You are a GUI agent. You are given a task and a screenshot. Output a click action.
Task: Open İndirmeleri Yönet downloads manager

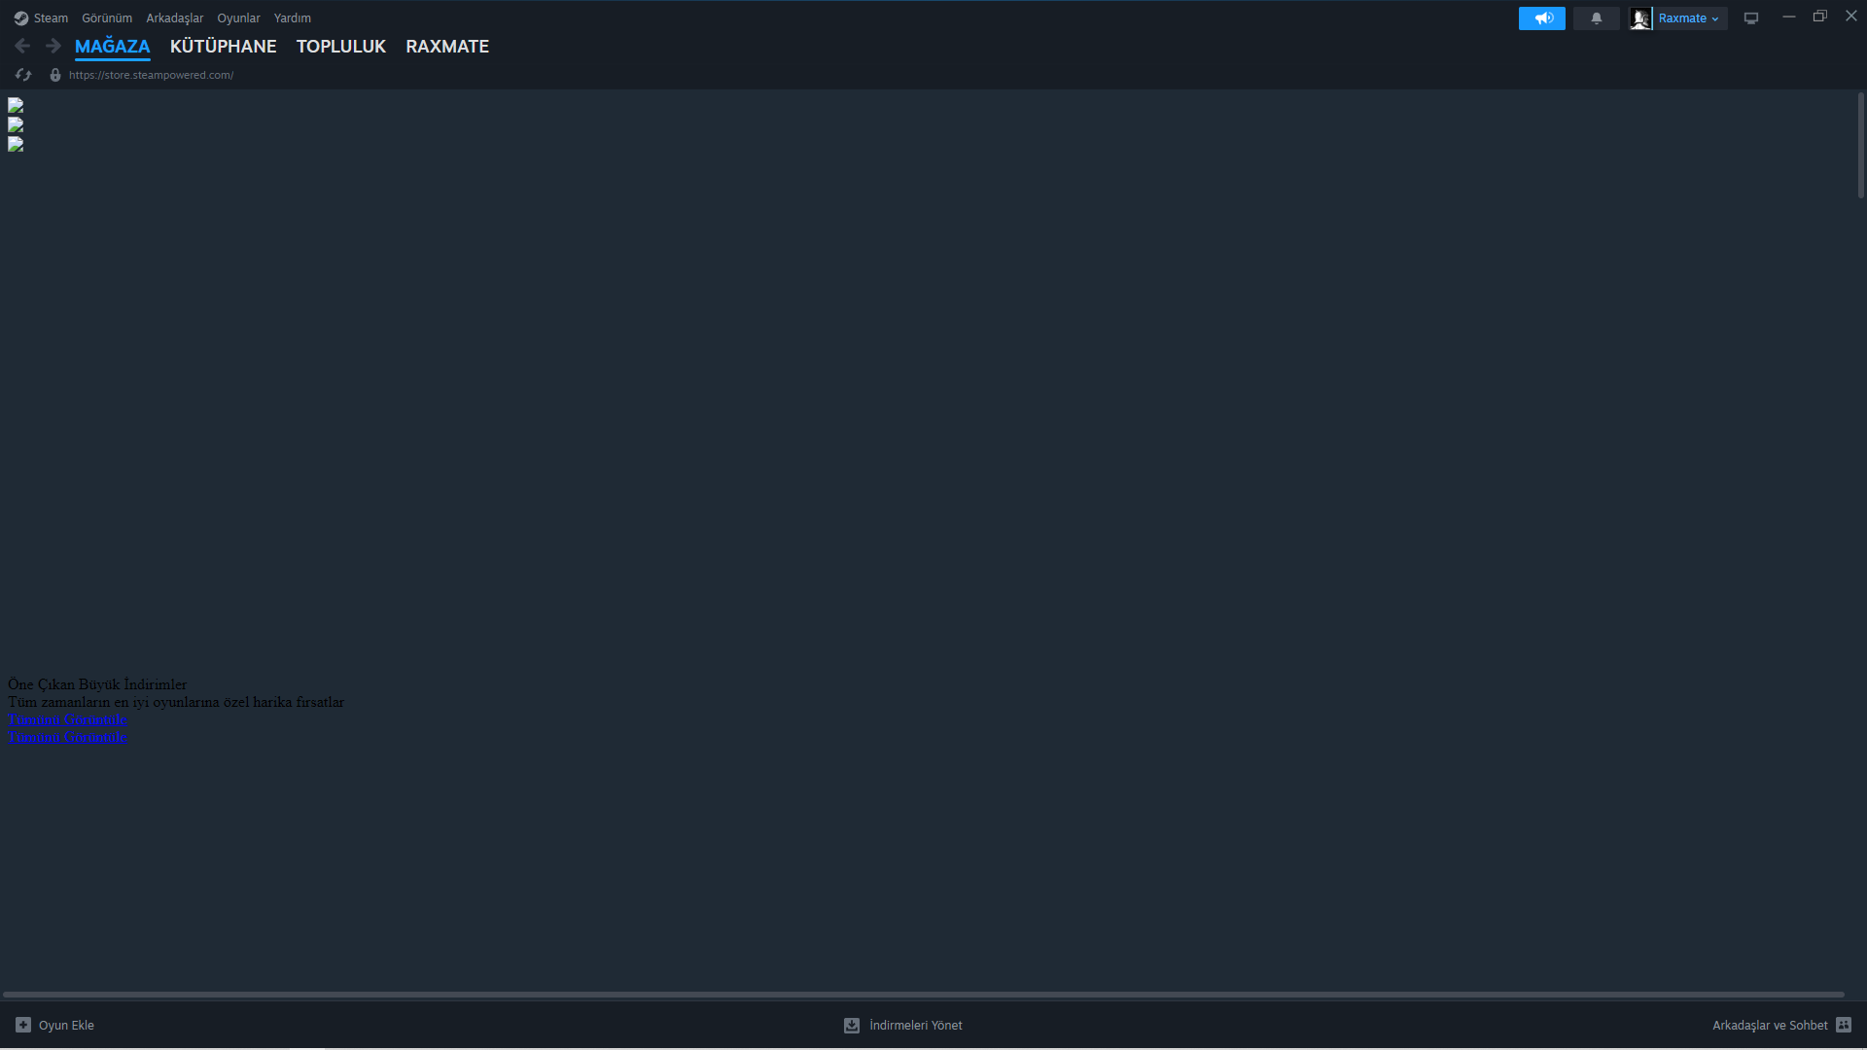tap(915, 1026)
